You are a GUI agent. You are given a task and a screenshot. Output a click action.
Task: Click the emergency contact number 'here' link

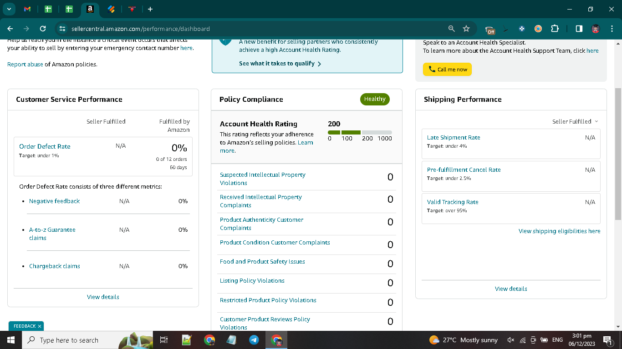186,48
